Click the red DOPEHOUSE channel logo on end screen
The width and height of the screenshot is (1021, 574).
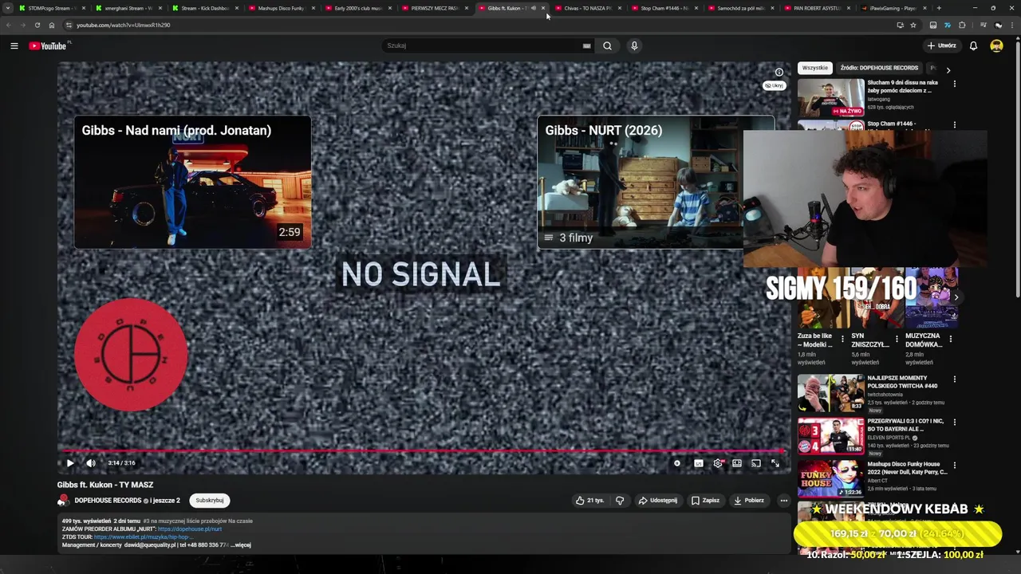coord(131,355)
